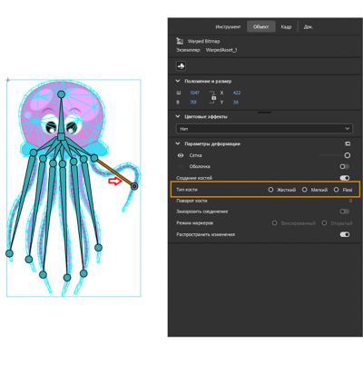Select the red end joint of the highlighted bone
Image resolution: width=363 pixels, height=384 pixels.
pyautogui.click(x=134, y=186)
